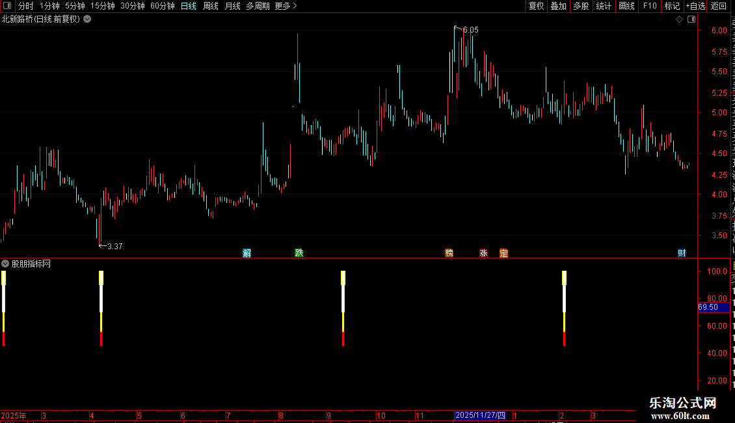The image size is (735, 423).
Task: Click the second indicator signal bar near April
Action: click(101, 308)
